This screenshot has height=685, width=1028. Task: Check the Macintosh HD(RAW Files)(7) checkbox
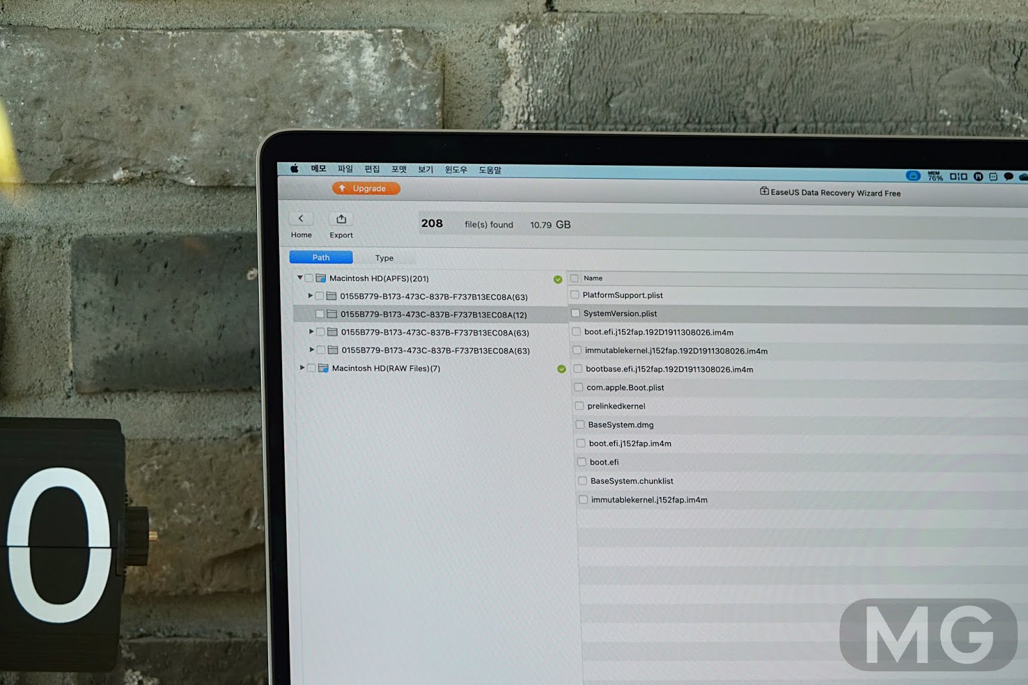coord(312,368)
